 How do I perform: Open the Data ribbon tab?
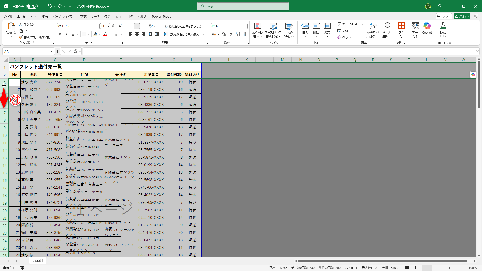[x=95, y=16]
